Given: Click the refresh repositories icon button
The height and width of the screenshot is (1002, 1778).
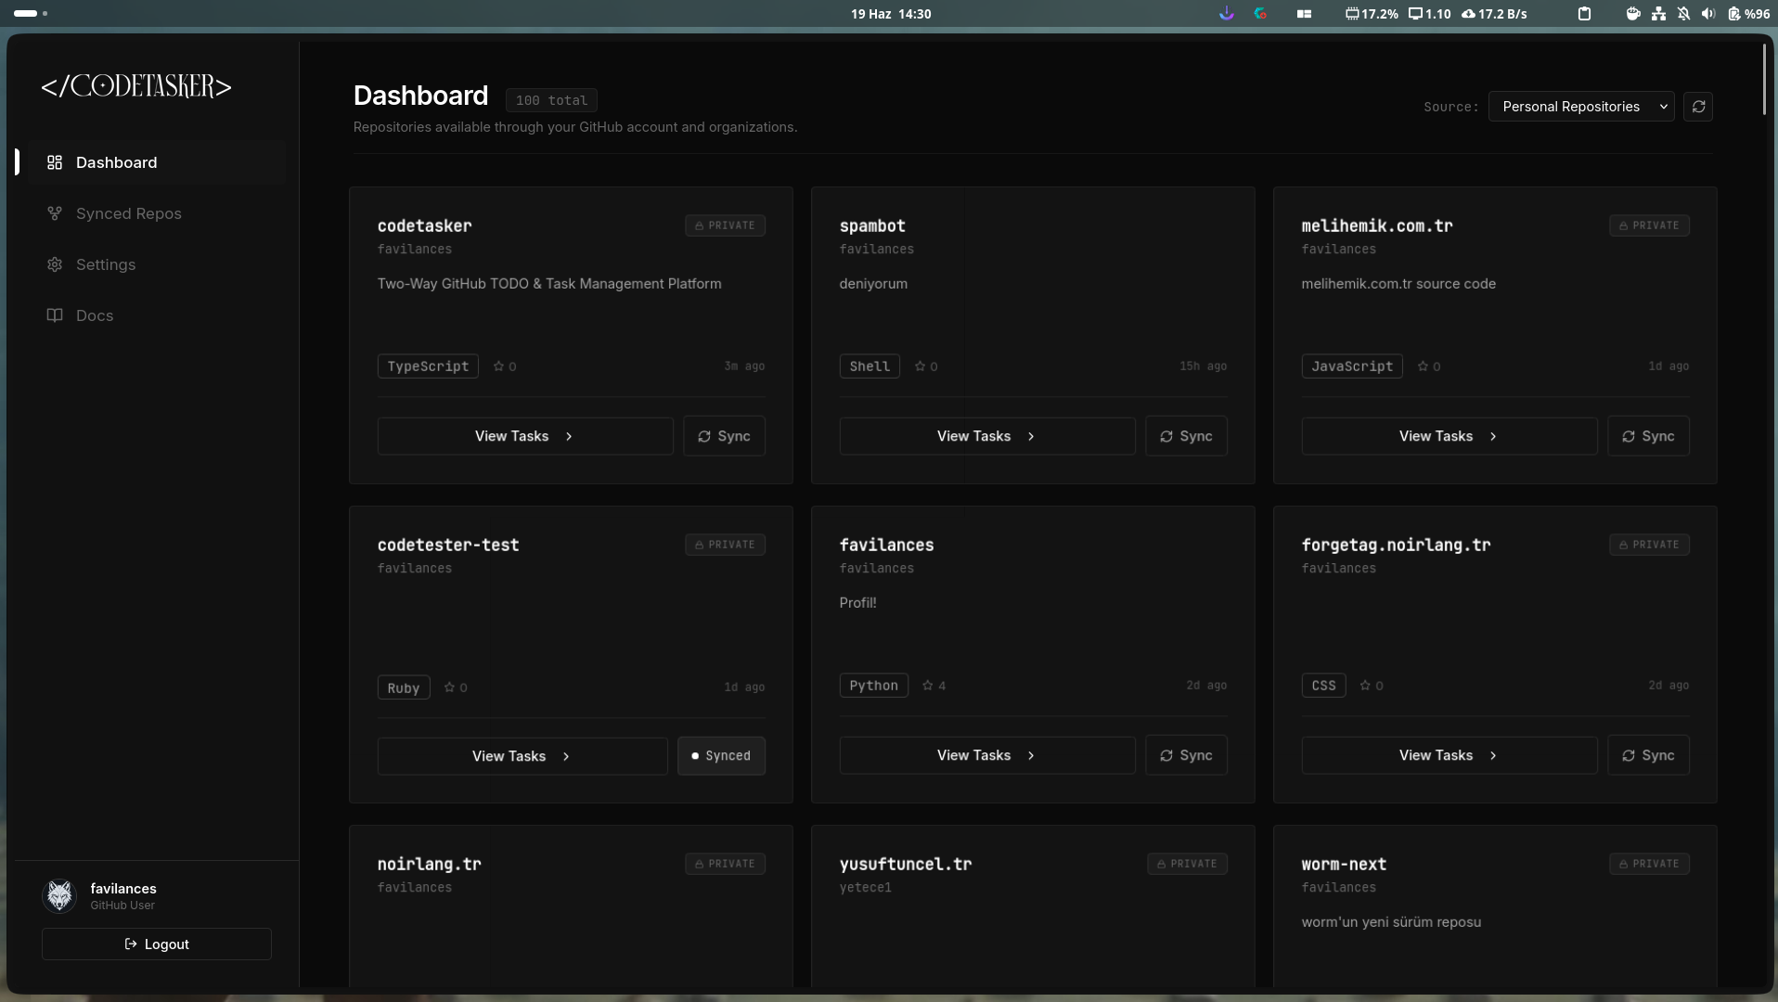Looking at the screenshot, I should click(x=1698, y=107).
